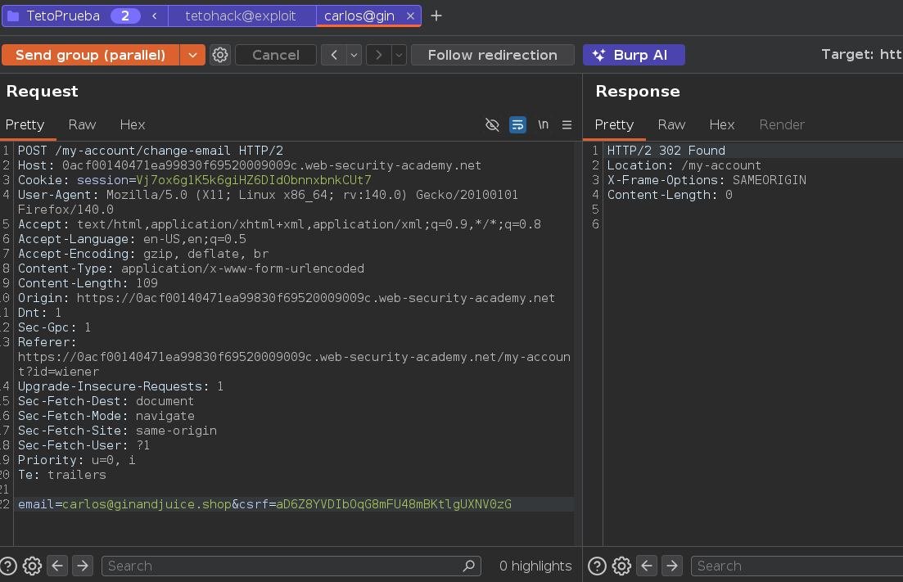The width and height of the screenshot is (903, 582).
Task: Switch the Response view to Raw
Action: (x=671, y=125)
